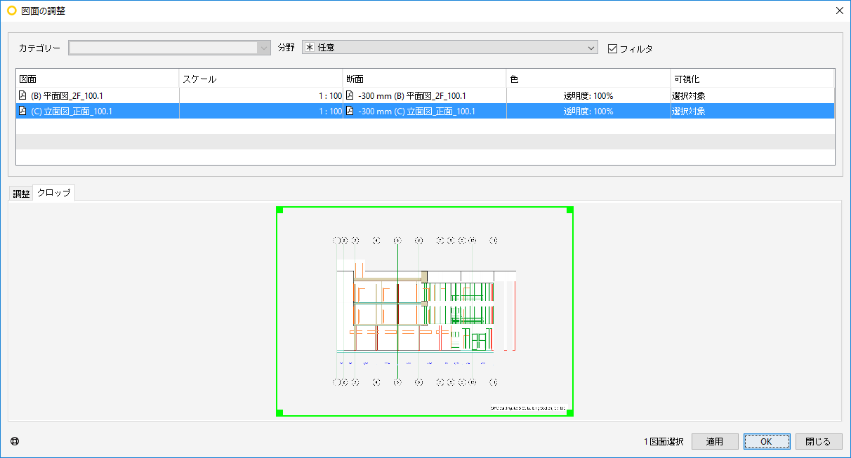851x458 pixels.
Task: Click the スケール column header
Action: [261, 79]
